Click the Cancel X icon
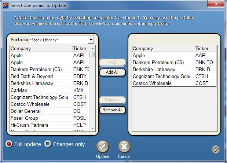Viewport: 227px width, 163px height. point(124,147)
